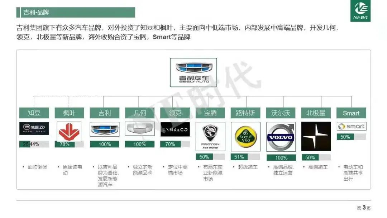Click the Lynk & Co logo
This screenshot has height=218, width=387.
pos(175,129)
